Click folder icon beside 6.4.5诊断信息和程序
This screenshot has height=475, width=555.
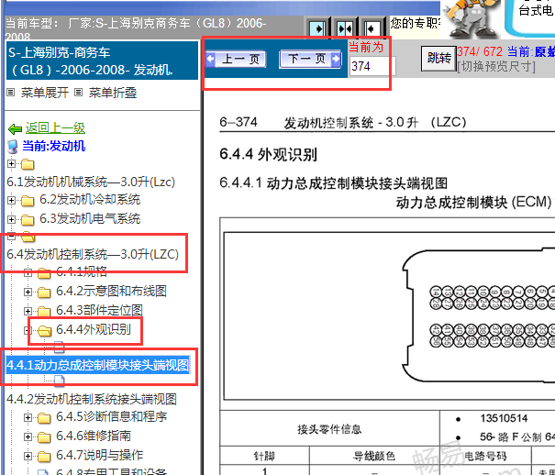click(x=44, y=418)
